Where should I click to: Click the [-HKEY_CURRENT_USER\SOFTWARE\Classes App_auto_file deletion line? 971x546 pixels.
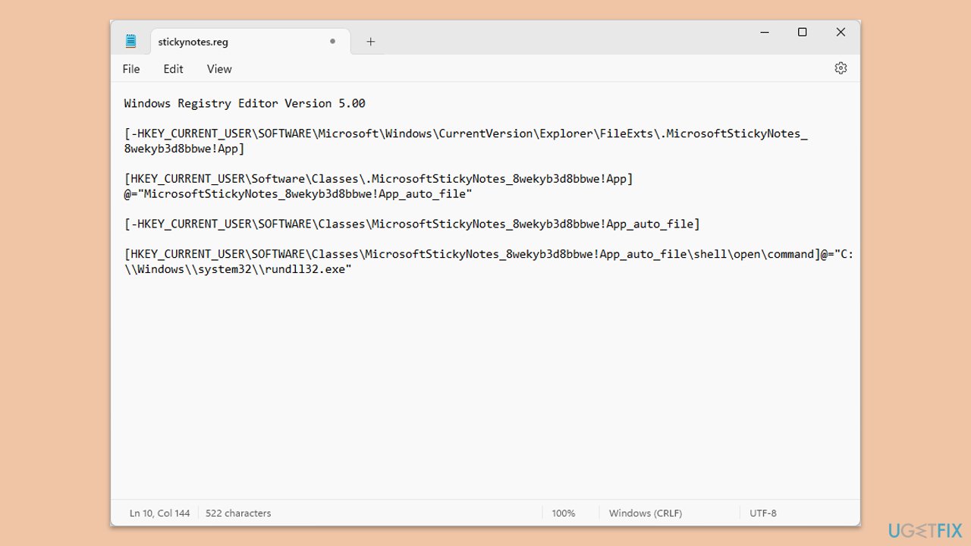(413, 224)
